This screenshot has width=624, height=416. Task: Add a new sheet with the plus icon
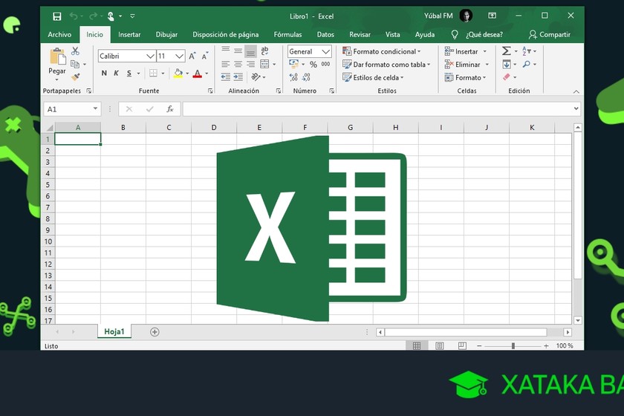coord(155,332)
